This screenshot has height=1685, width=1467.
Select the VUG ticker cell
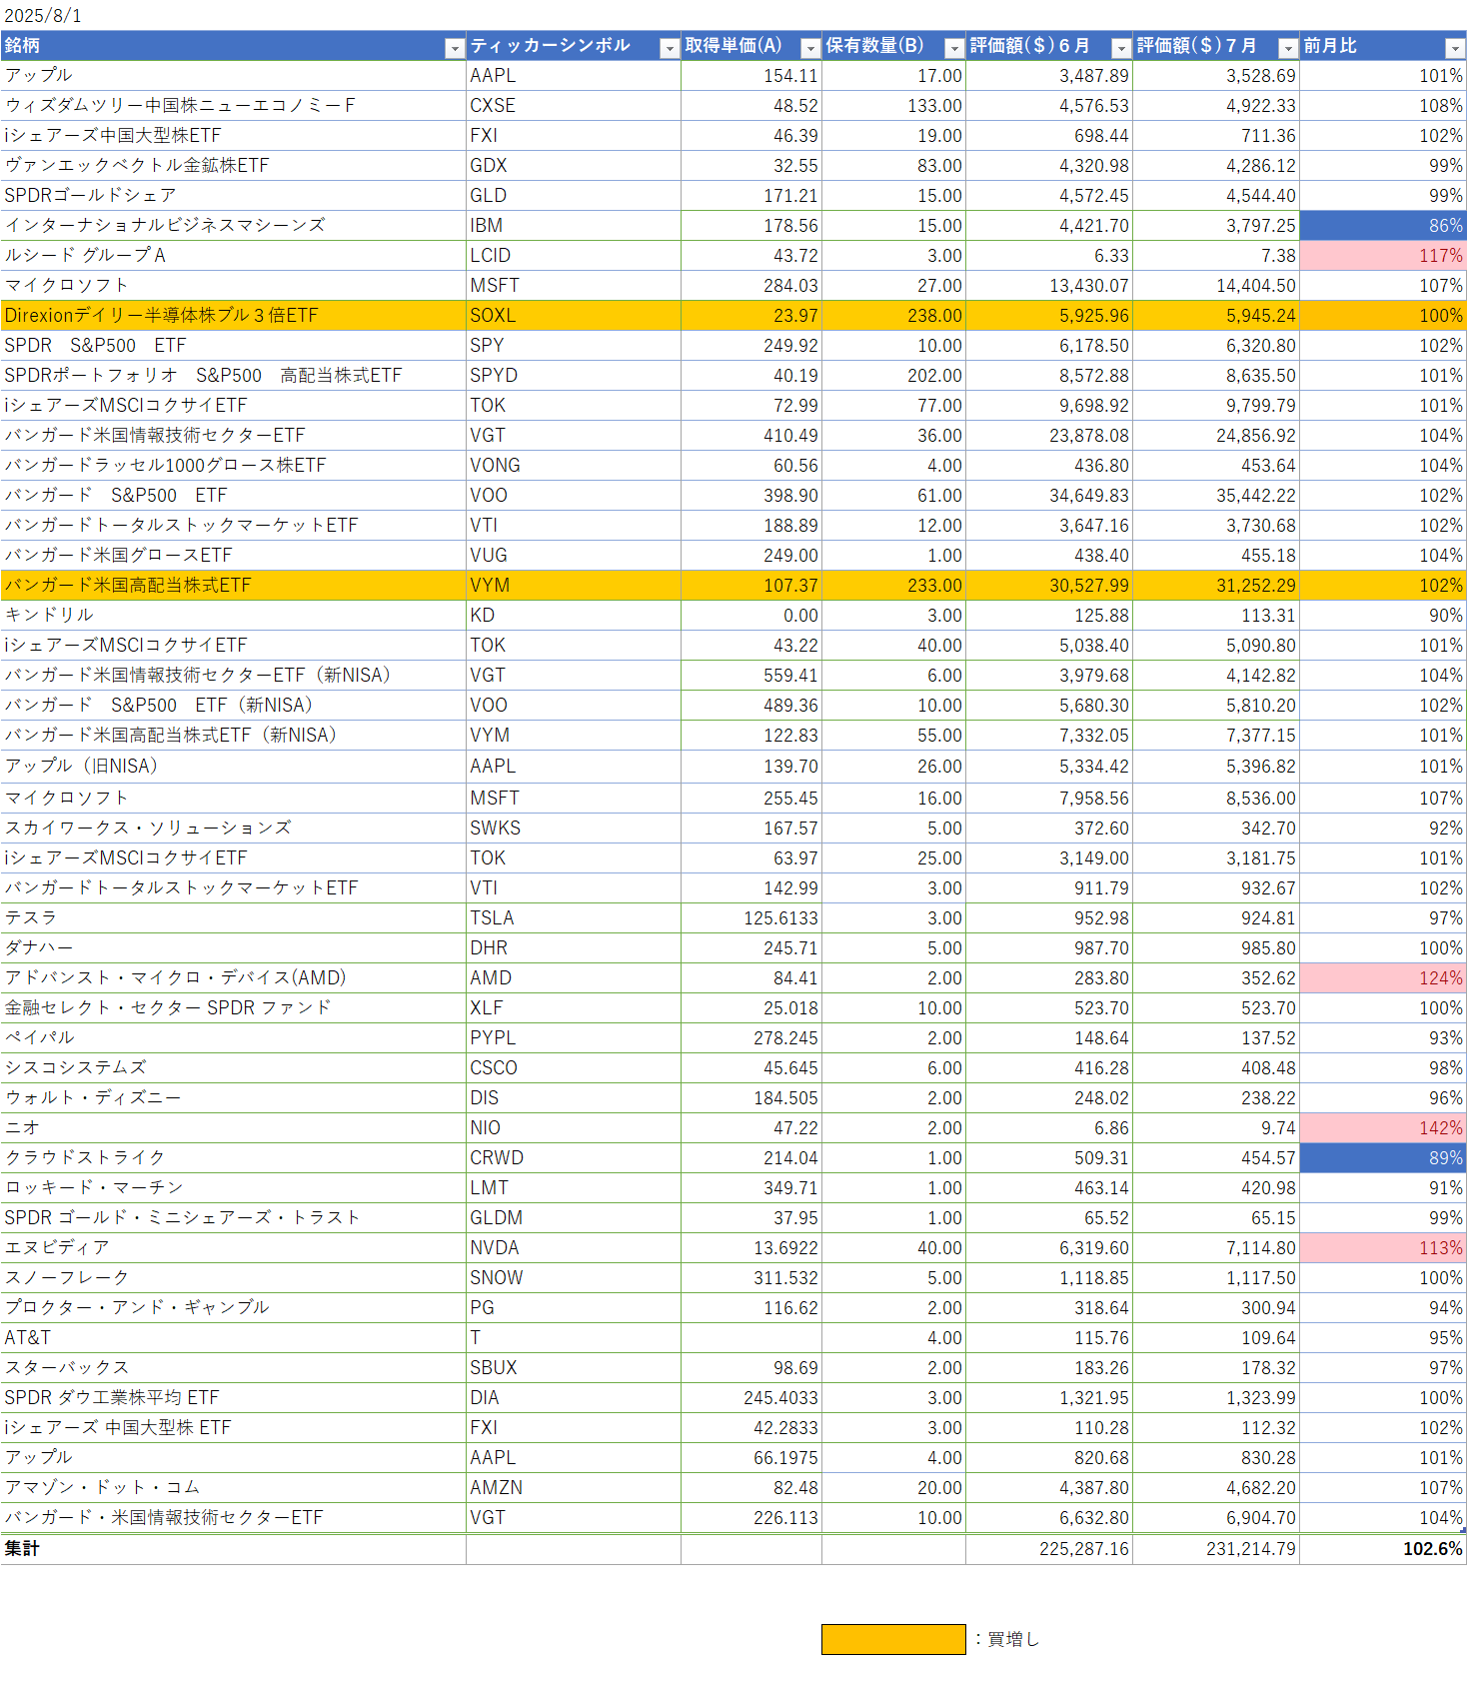(x=574, y=556)
